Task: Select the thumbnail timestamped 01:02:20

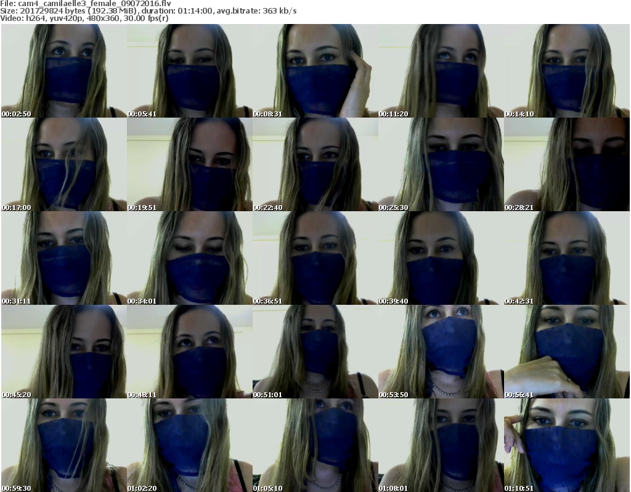Action: tap(190, 445)
